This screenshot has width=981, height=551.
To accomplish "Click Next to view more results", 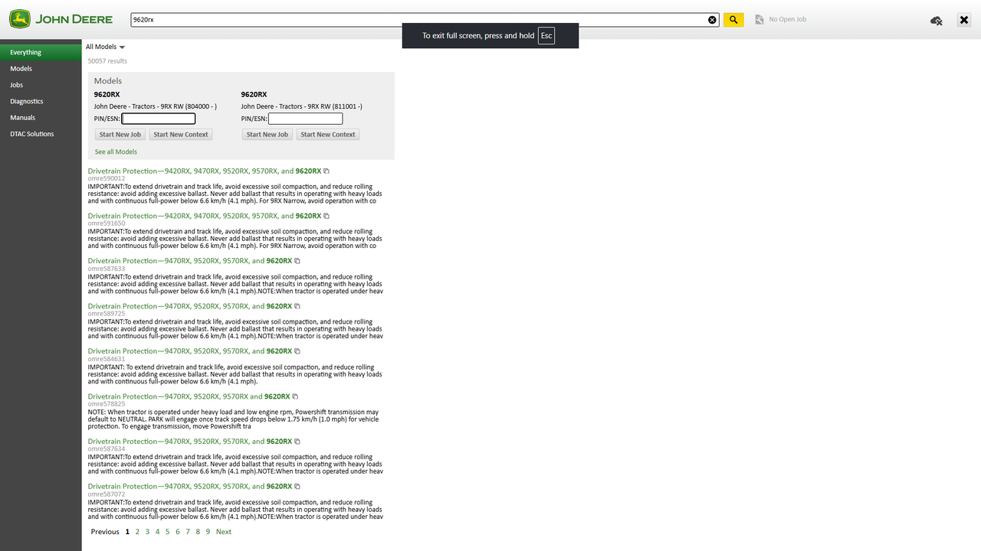I will point(223,531).
